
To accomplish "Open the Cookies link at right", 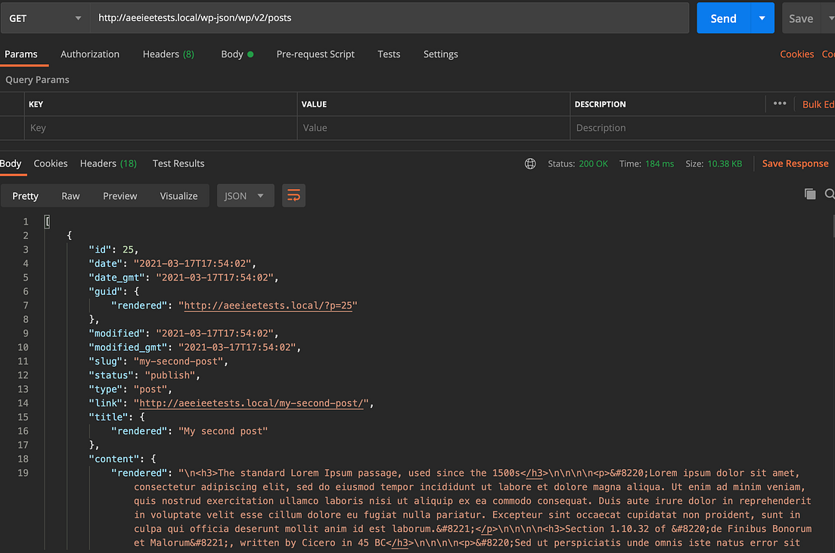I will coord(796,54).
